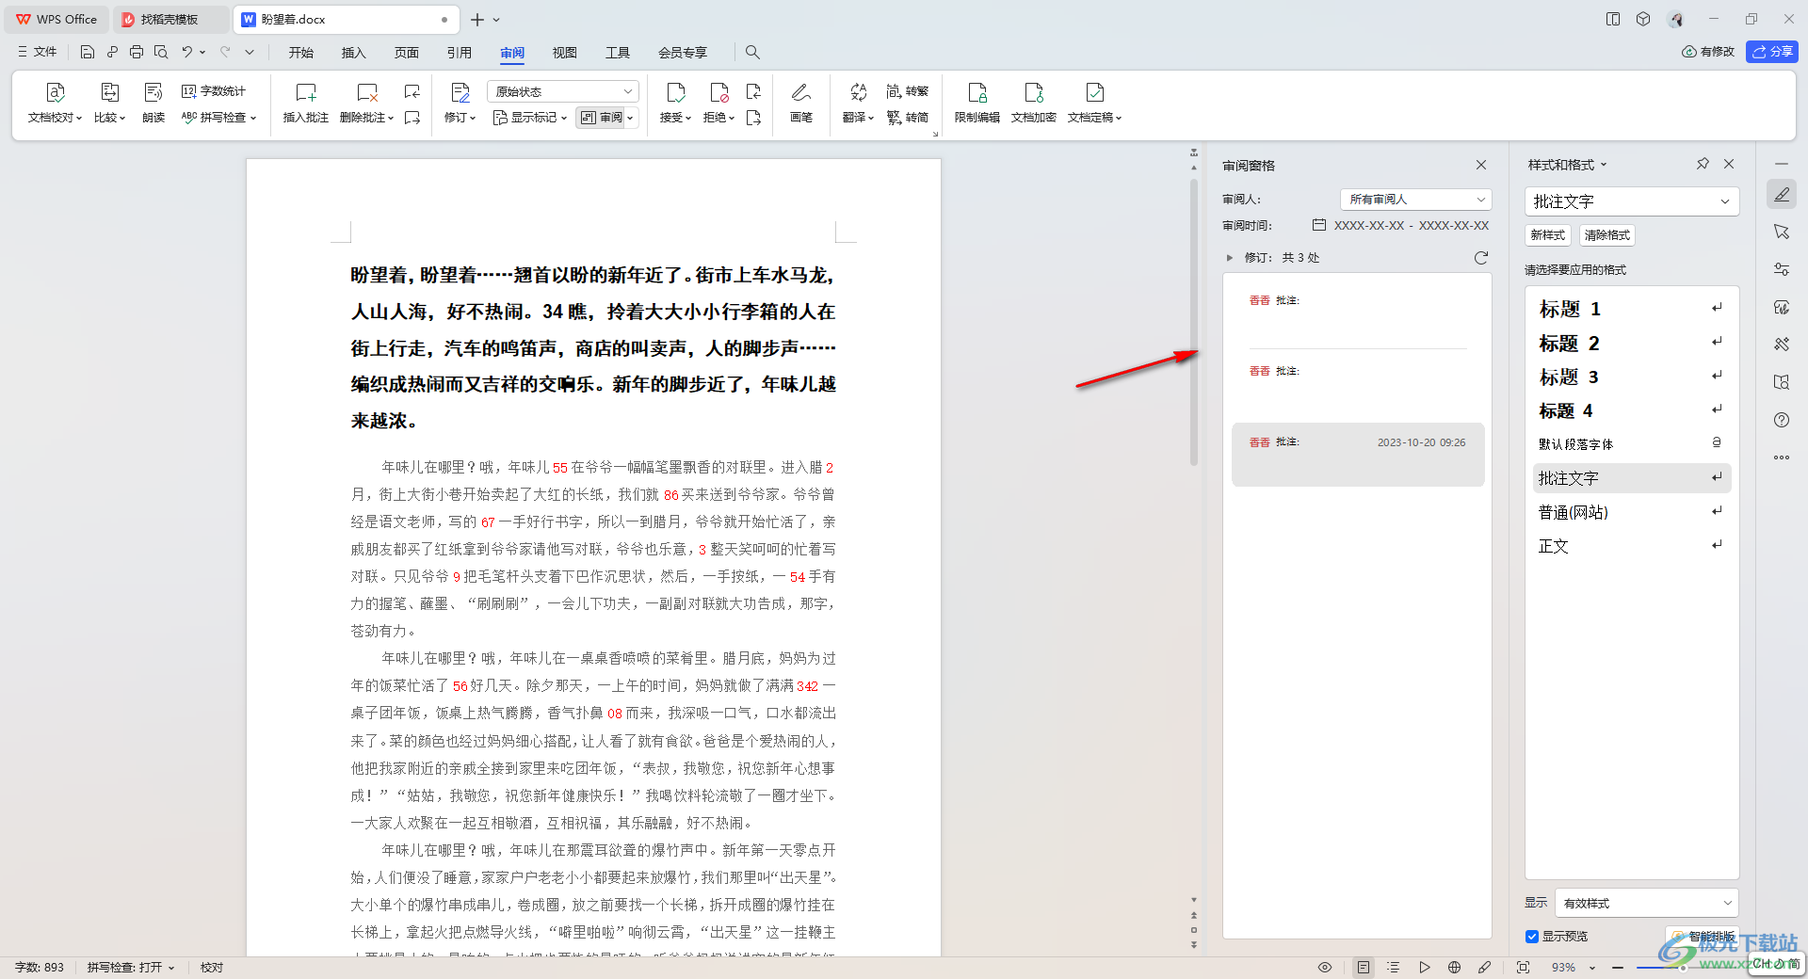Click the 拒绝 reject change icon

click(719, 92)
